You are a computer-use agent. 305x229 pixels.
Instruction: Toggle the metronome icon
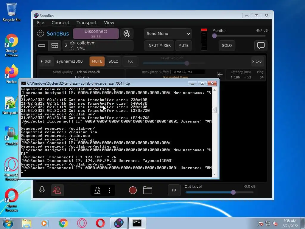click(97, 190)
